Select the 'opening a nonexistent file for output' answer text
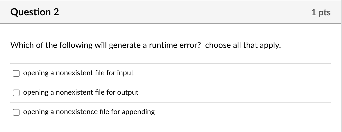This screenshot has height=132, width=342. pos(81,93)
